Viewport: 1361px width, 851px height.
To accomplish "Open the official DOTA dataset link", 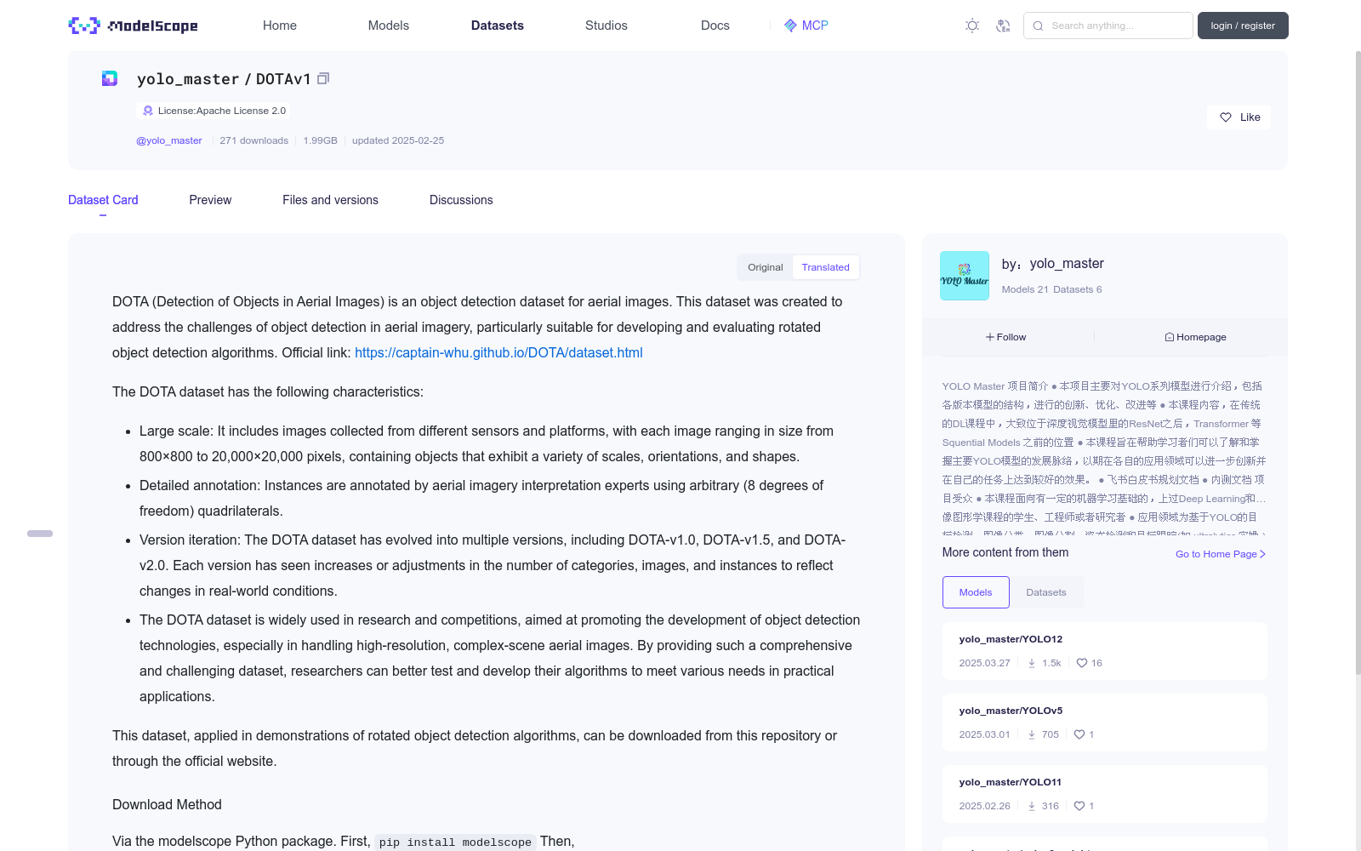I will (498, 352).
